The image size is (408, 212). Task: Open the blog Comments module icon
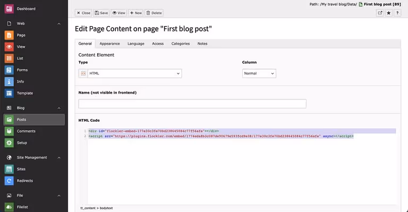9,131
